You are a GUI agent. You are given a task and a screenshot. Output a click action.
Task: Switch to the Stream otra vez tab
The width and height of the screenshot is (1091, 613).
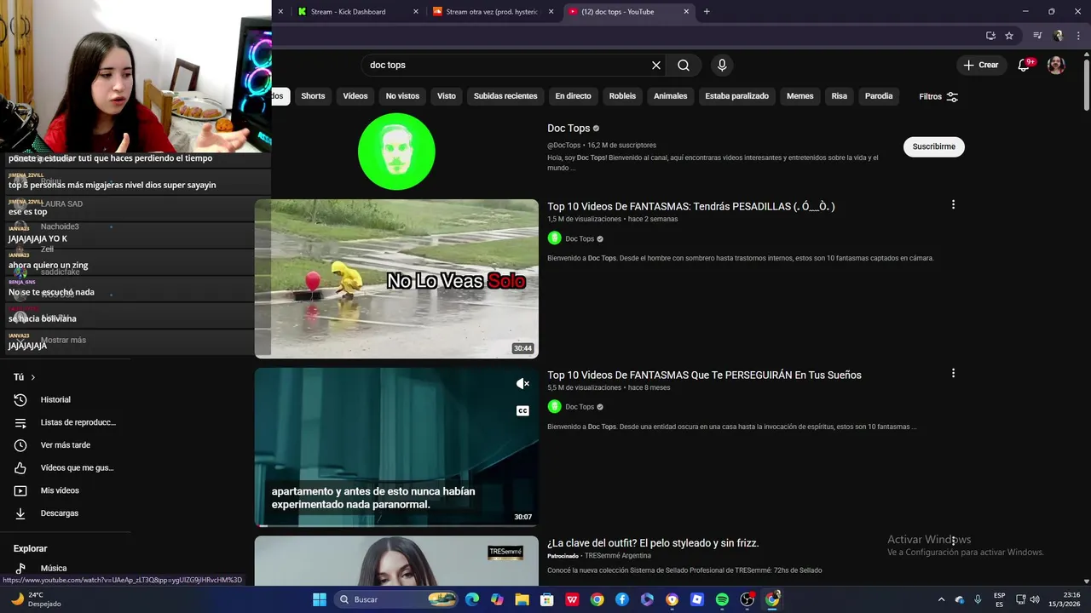pyautogui.click(x=493, y=12)
